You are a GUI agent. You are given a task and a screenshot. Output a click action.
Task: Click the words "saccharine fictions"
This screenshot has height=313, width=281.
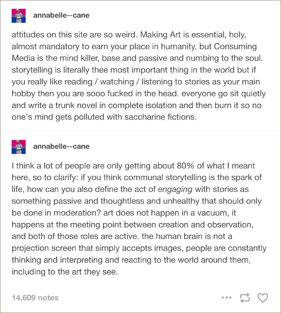coord(160,117)
